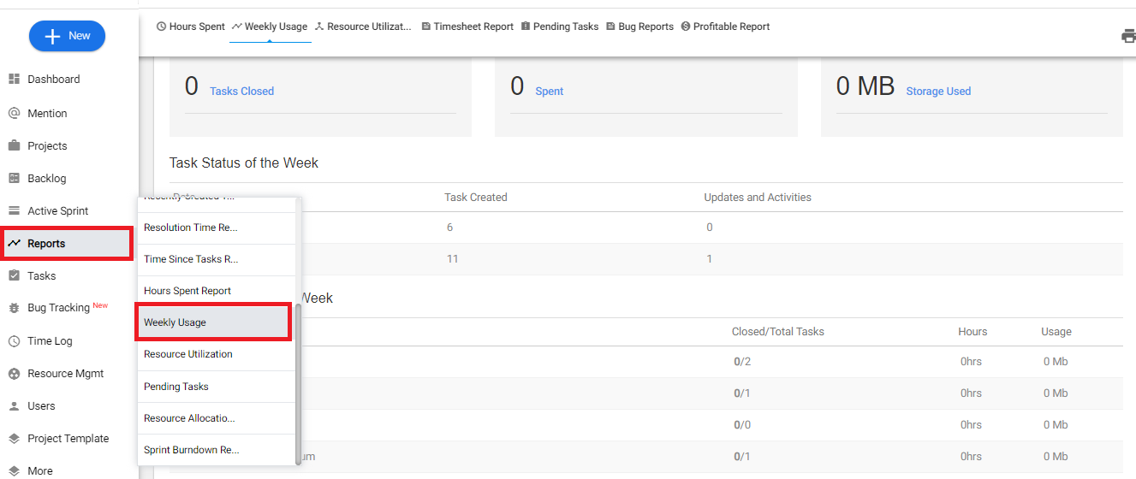Click the icon beside Resource Utilizat... tab

pyautogui.click(x=319, y=27)
